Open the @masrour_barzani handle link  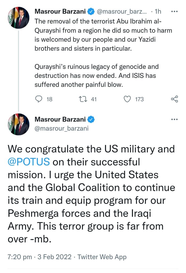62,129
